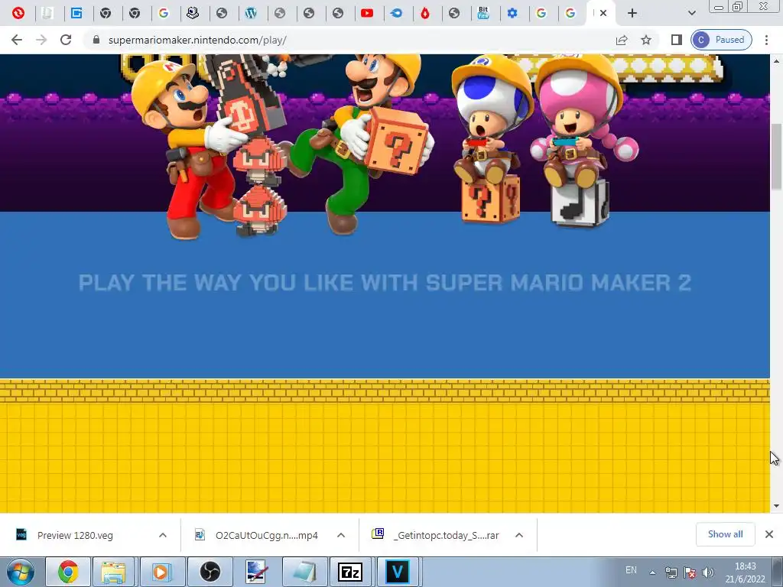Click the page vertical scrollbar thumb

(x=776, y=156)
